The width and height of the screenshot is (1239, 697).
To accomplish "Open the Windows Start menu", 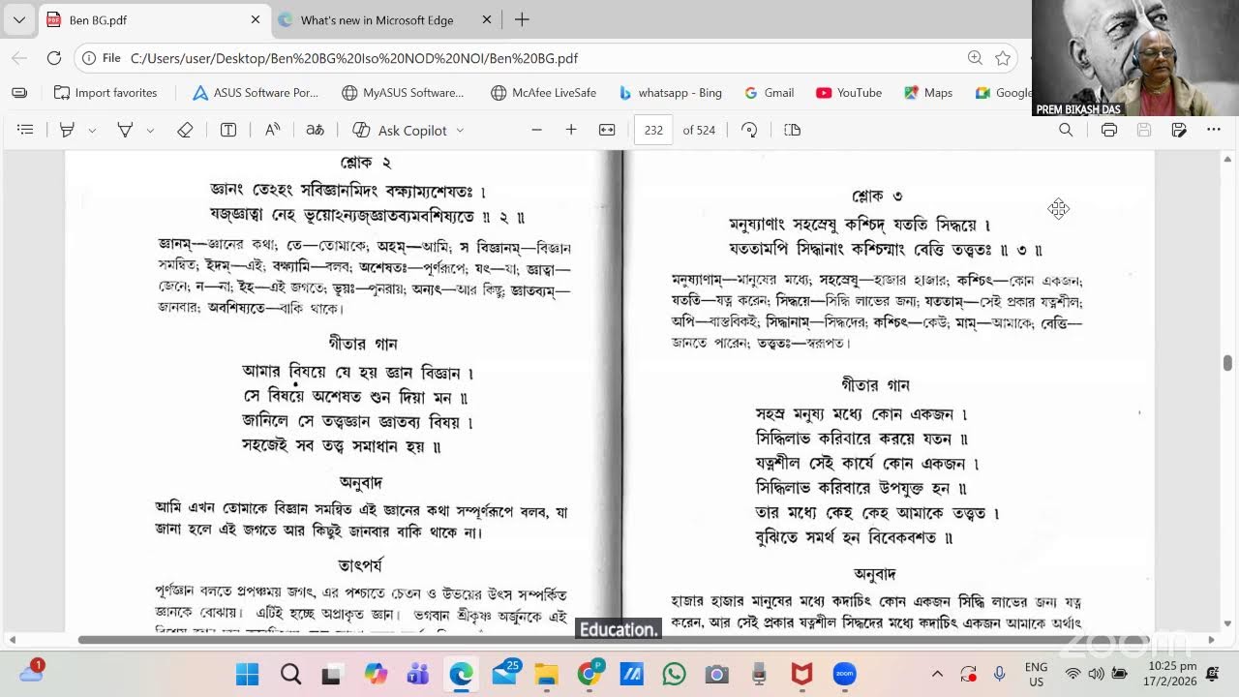I will coord(248,674).
